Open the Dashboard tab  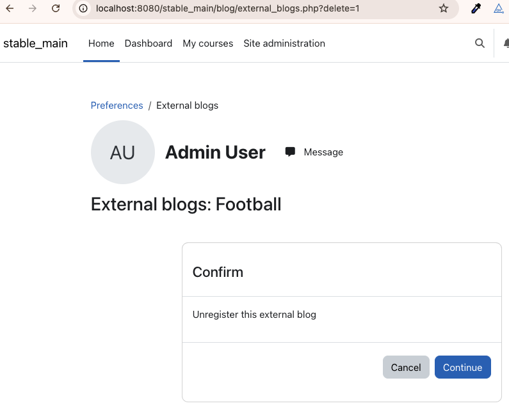click(x=149, y=43)
